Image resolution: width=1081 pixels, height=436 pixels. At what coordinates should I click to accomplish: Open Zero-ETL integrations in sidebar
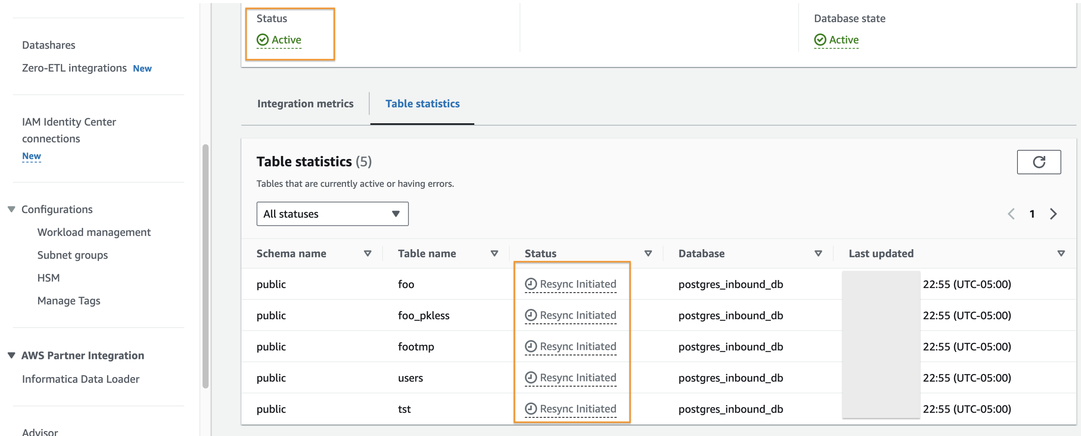click(x=74, y=68)
